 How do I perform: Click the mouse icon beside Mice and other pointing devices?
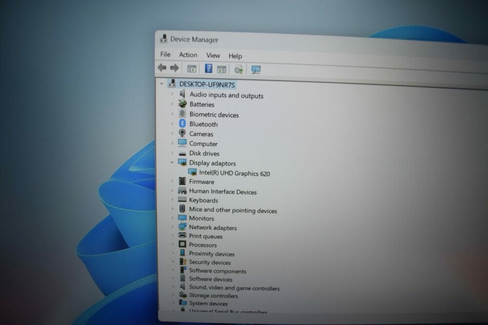[x=183, y=209]
